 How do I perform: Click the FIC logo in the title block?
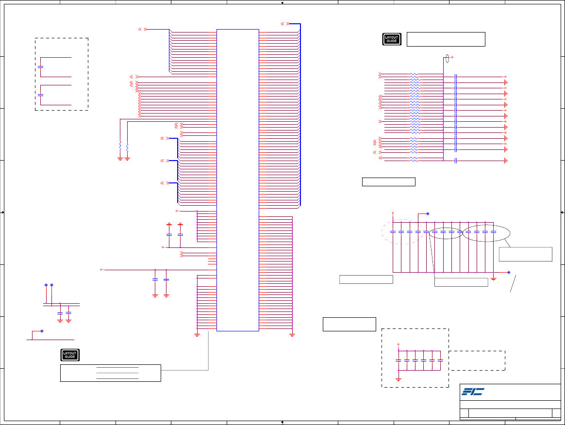pos(473,392)
